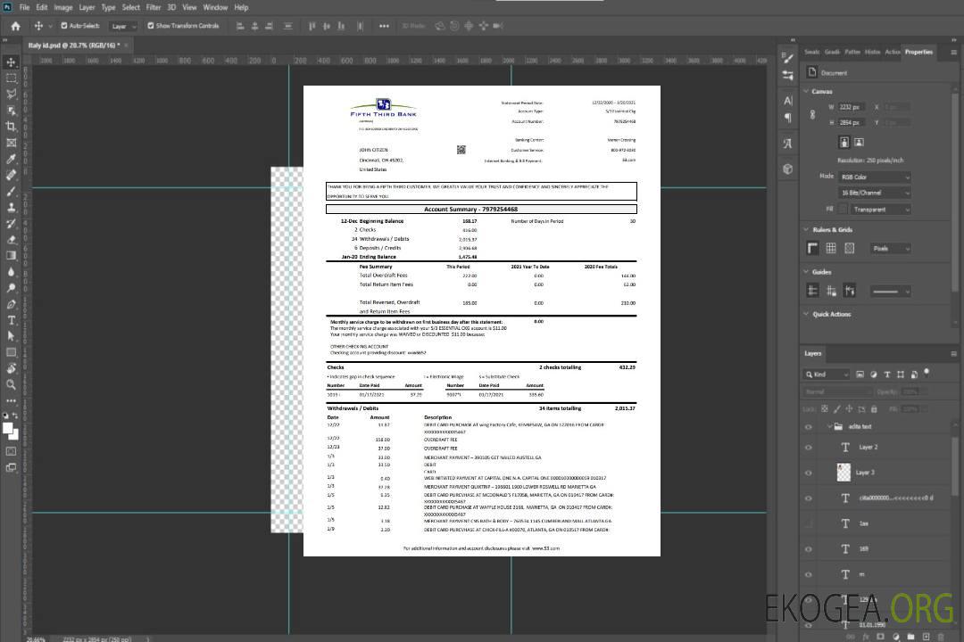Screen dimensions: 964x642
Task: Collapse the adte text layer group
Action: click(829, 426)
